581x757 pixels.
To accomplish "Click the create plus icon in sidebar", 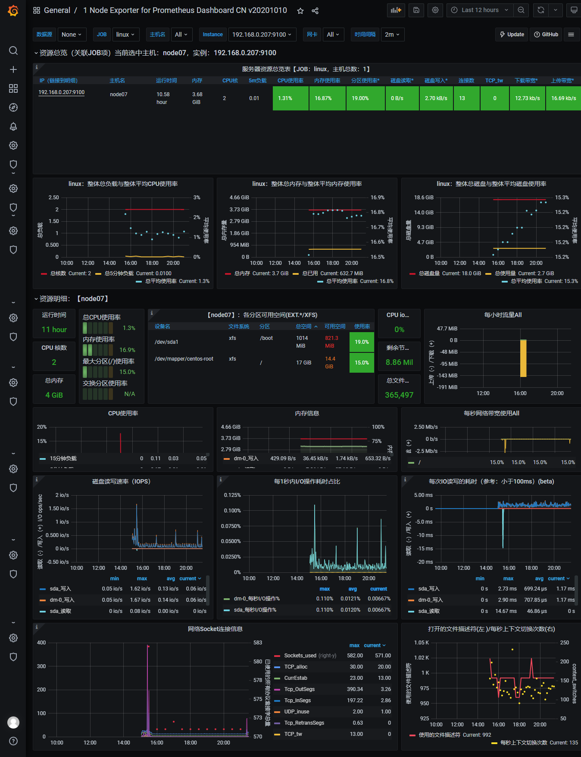I will (x=13, y=69).
